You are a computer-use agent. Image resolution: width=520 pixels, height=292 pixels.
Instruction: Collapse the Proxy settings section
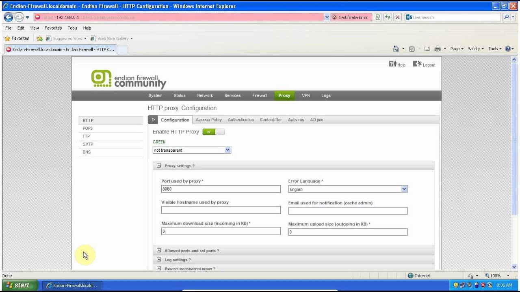tap(159, 165)
